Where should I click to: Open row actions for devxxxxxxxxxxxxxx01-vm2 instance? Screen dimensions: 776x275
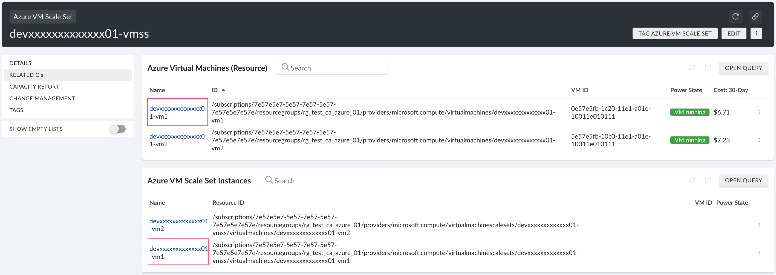tap(759, 224)
